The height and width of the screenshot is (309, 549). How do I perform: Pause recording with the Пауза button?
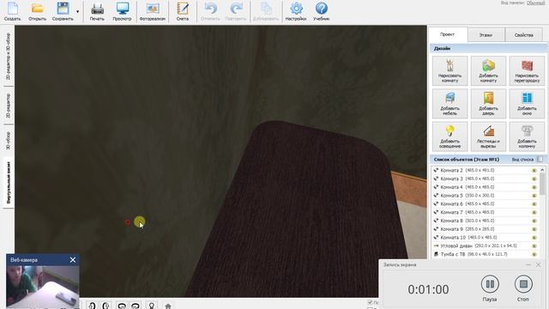[490, 284]
